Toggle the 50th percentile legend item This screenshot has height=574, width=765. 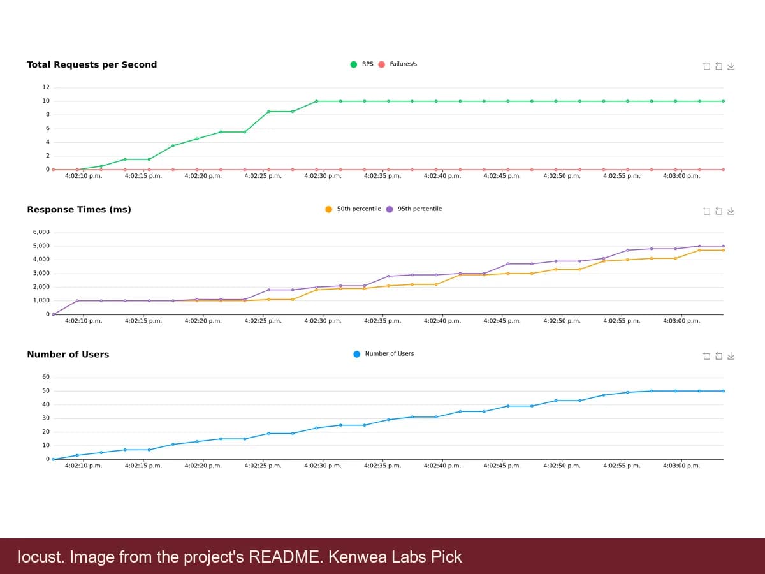pos(353,209)
